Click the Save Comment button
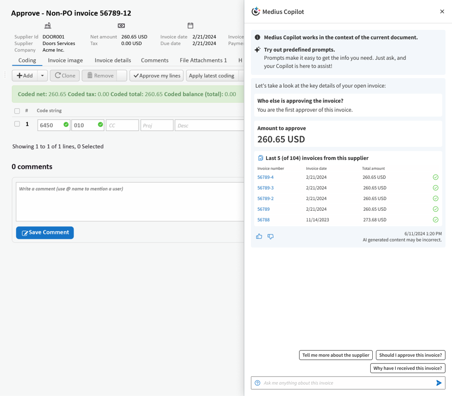452x396 pixels. pyautogui.click(x=45, y=233)
